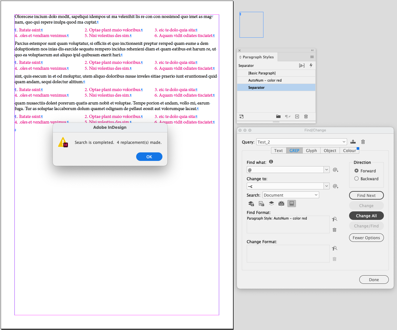Click the Save Query icon
Screen dimensions: 397x330
[353, 142]
